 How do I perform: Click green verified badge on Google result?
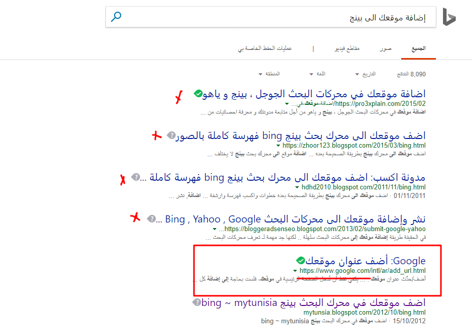[300, 261]
